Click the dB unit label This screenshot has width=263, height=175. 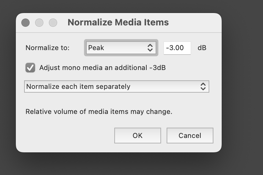tap(202, 48)
